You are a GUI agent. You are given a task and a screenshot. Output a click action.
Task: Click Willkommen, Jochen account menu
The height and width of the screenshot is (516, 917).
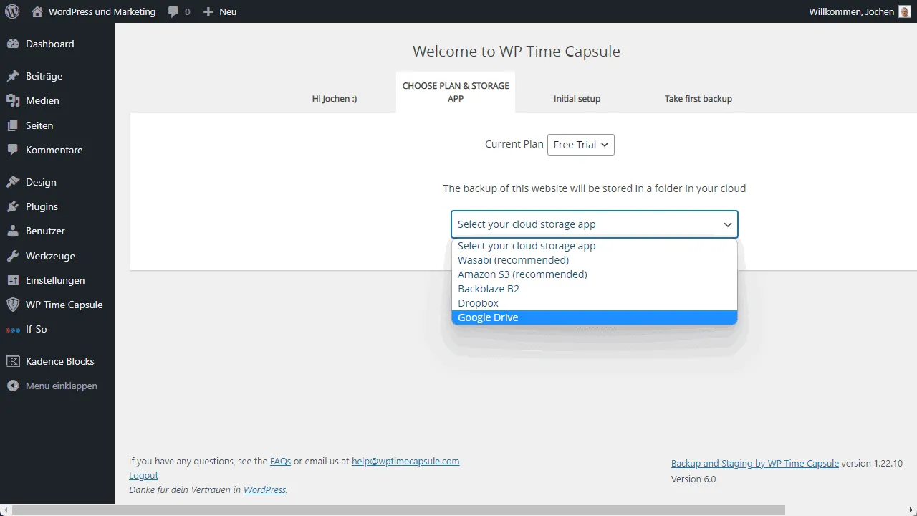[x=852, y=11]
